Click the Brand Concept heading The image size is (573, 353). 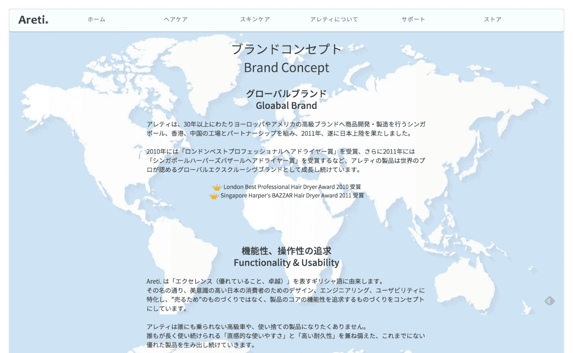pos(286,68)
